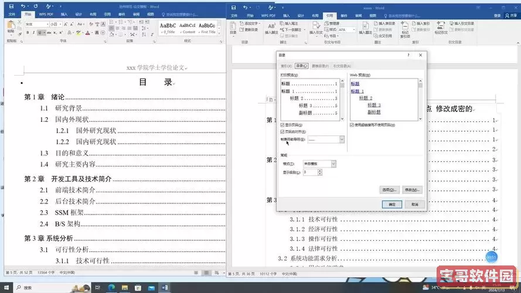Open the 插入 tab in left Word window
The height and width of the screenshot is (293, 521).
(63, 13)
